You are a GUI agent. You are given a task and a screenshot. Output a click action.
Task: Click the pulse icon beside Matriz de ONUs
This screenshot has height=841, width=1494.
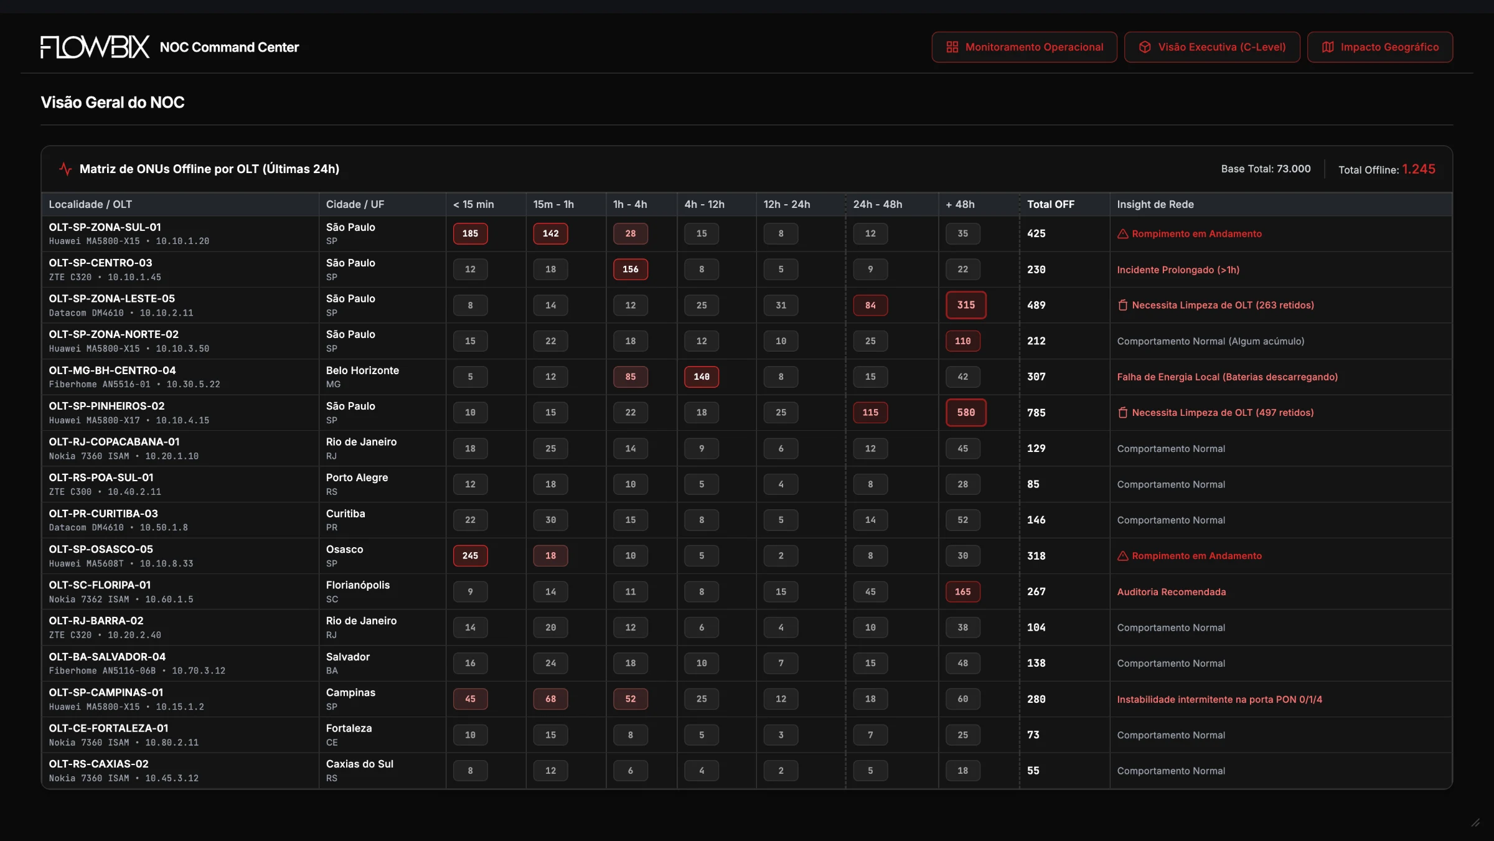tap(65, 169)
